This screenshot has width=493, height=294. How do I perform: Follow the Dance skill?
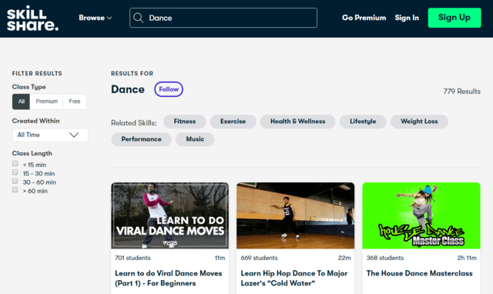click(169, 89)
